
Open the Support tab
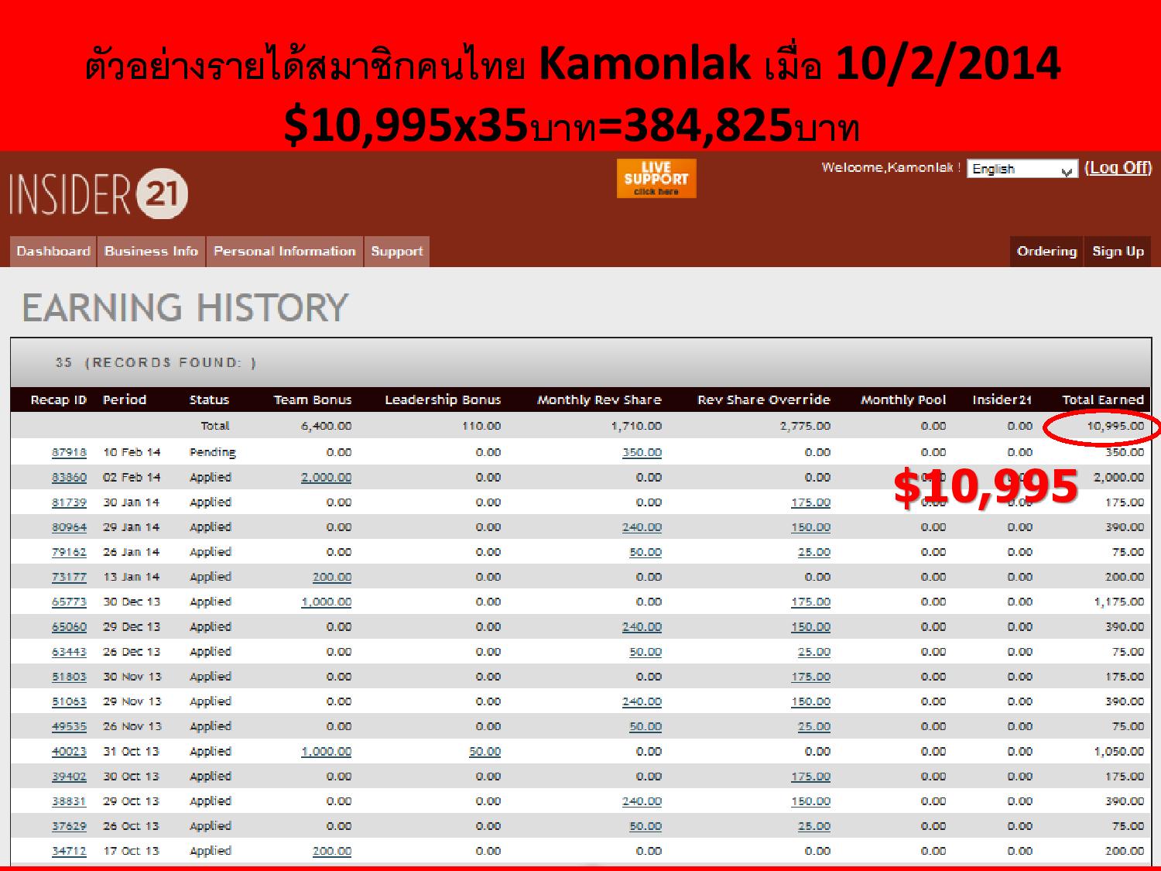[397, 252]
